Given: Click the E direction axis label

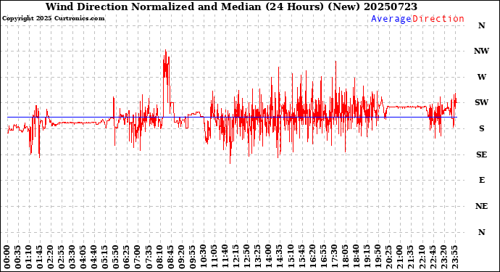Looking at the screenshot, I should 482,180.
